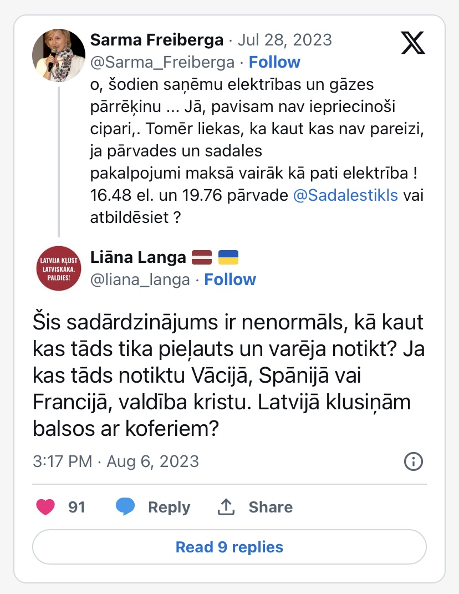This screenshot has height=594, width=459.
Task: Click the blue reply bubble icon
Action: click(x=126, y=507)
